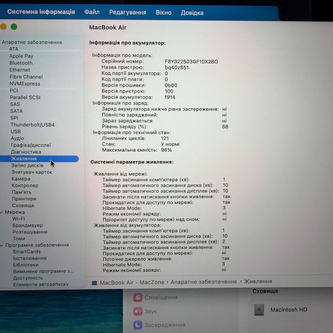Select Сховище in the sidebar
This screenshot has width=333, height=333.
[x=23, y=206]
